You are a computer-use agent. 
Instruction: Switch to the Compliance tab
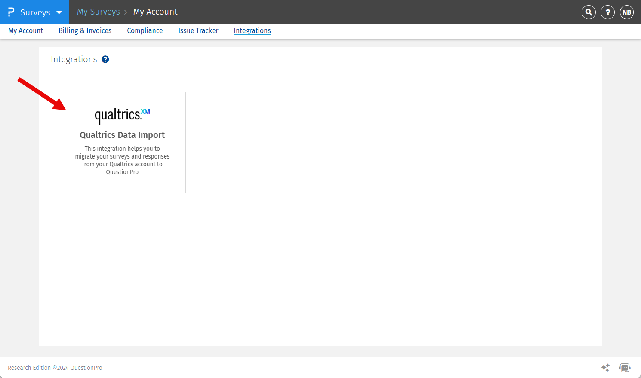click(x=145, y=30)
